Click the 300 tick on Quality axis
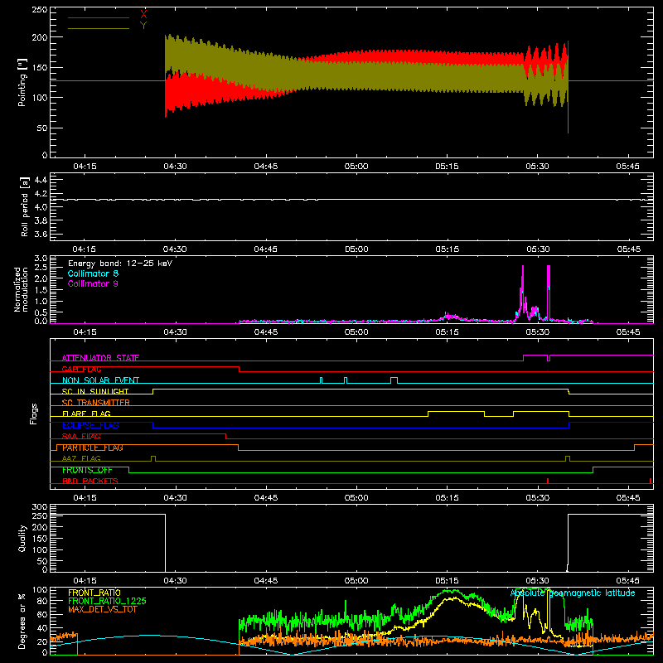Screen dimensions: 663x663 click(x=40, y=507)
